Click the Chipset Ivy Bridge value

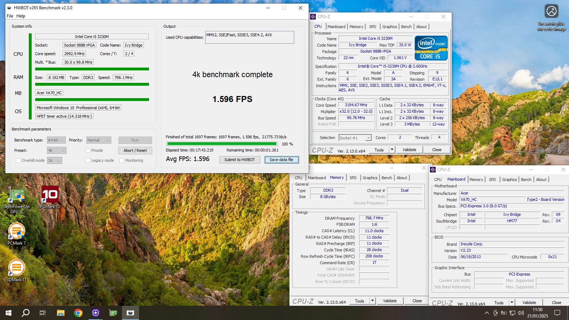coord(512,214)
